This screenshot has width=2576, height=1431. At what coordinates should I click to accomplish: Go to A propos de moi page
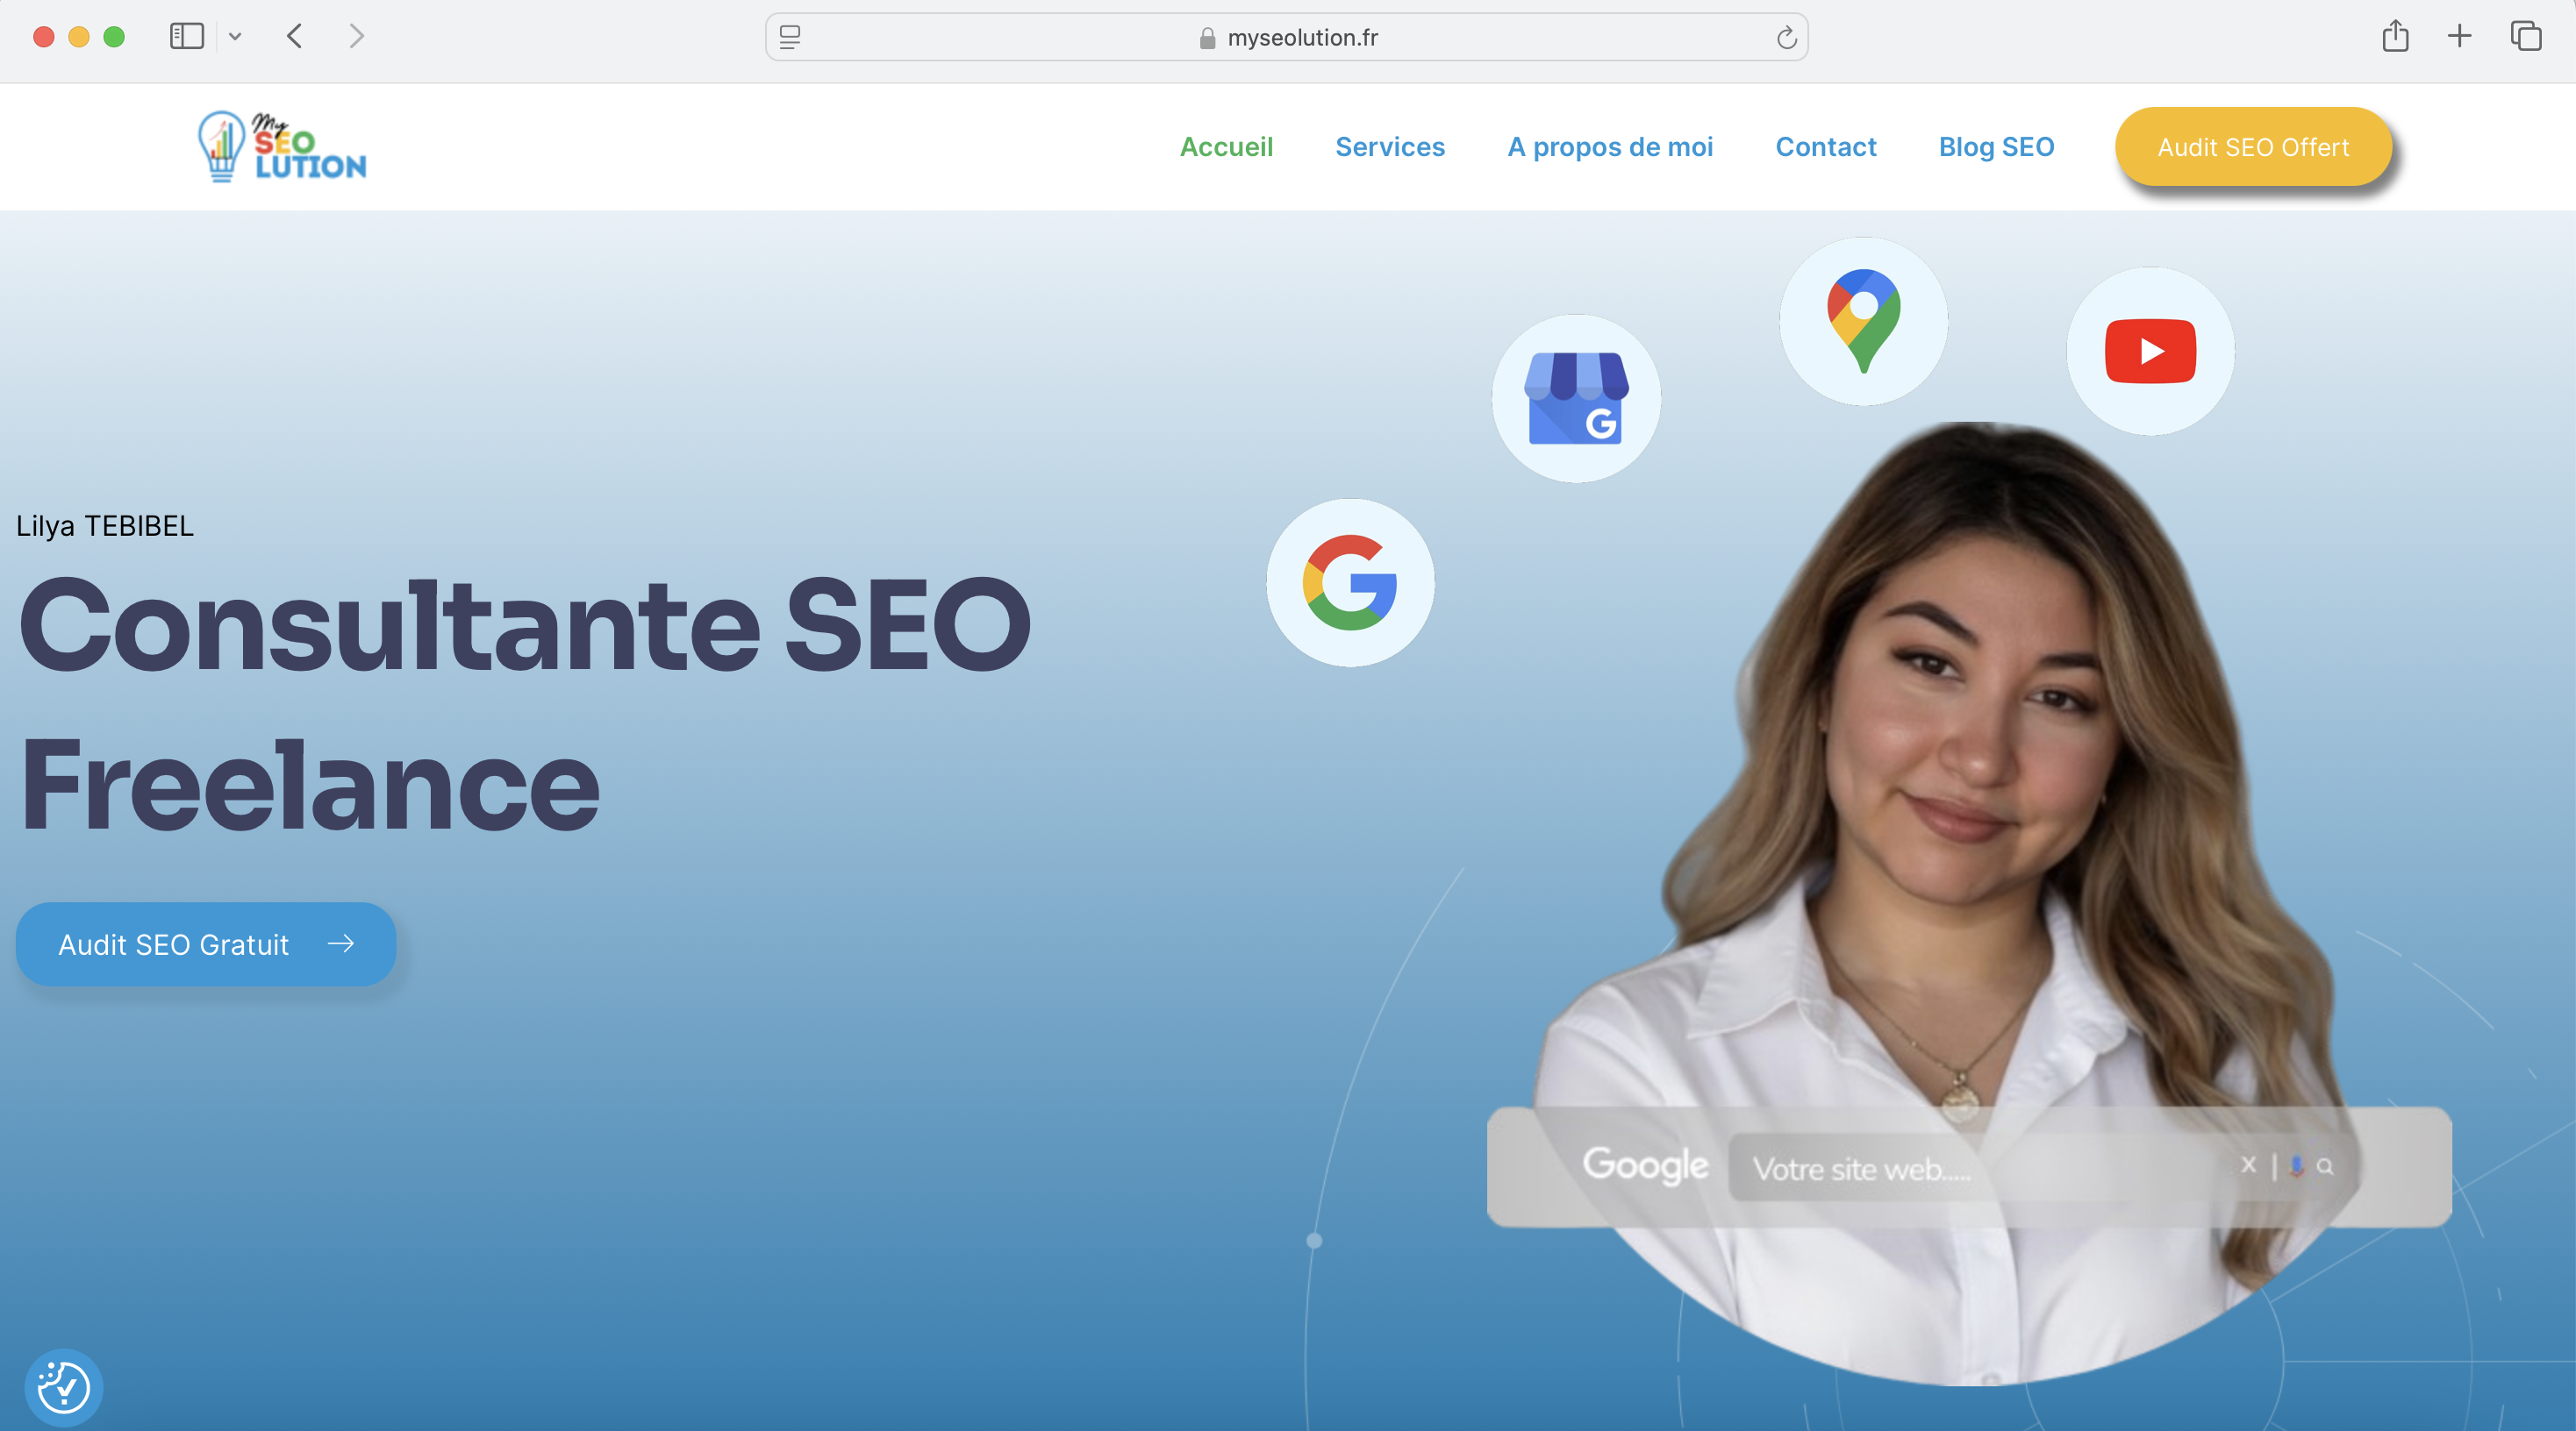[x=1610, y=147]
